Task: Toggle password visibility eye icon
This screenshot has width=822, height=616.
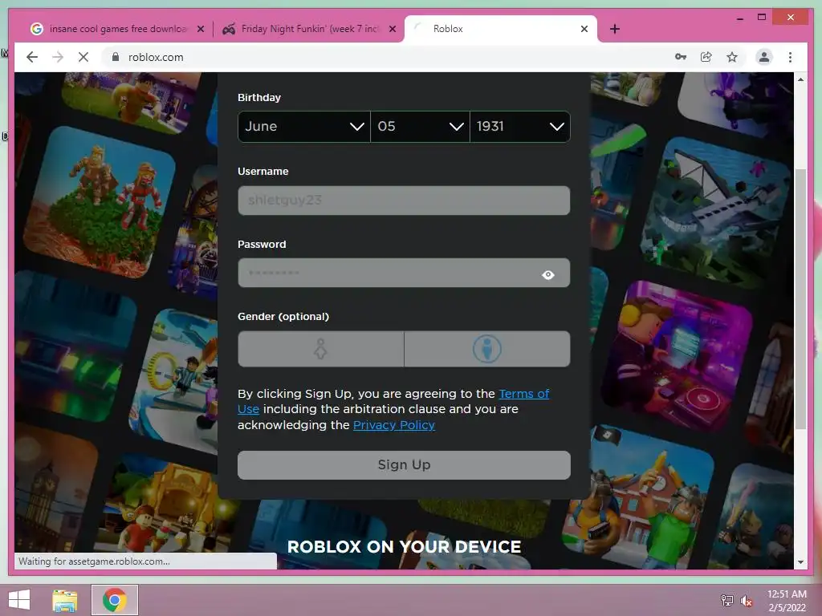Action: tap(547, 275)
